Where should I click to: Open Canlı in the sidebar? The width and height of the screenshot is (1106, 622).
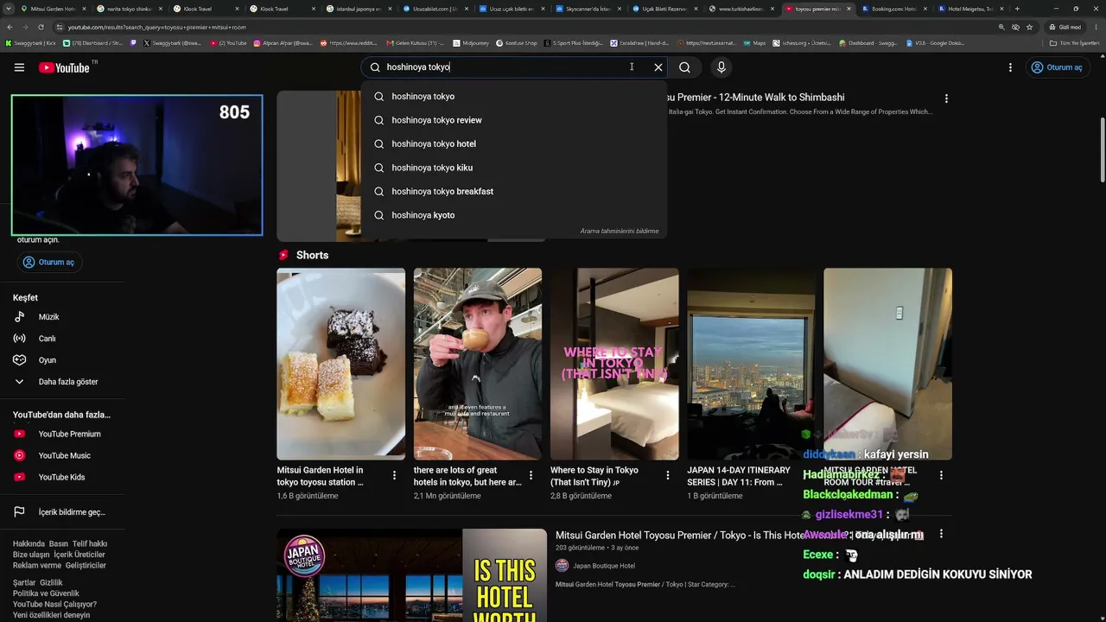point(62,339)
